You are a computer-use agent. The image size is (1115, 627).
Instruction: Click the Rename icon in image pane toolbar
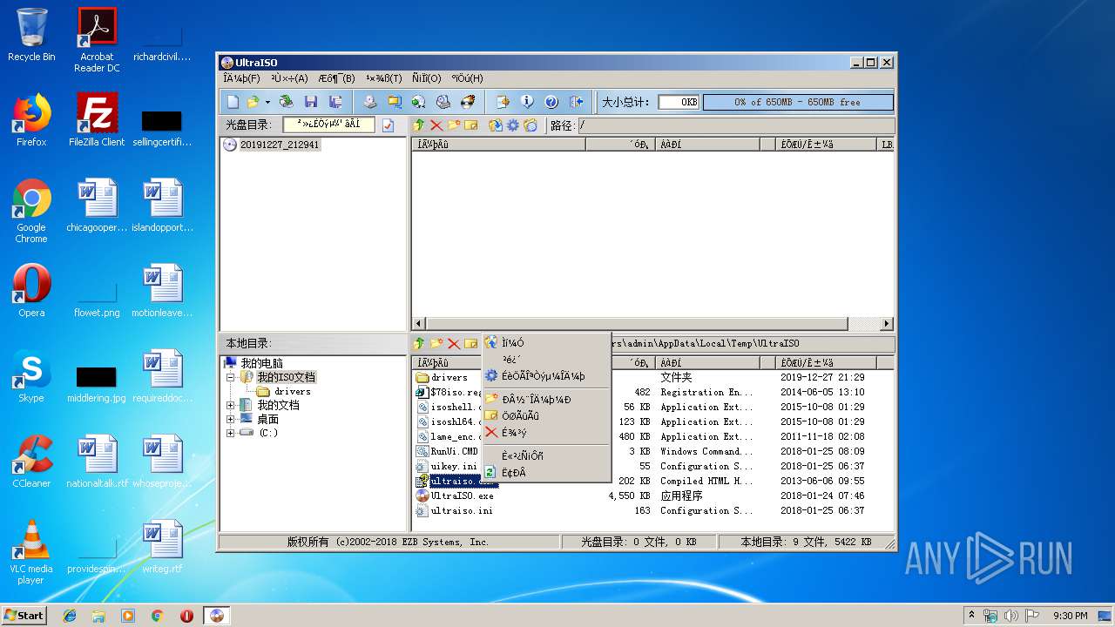471,125
